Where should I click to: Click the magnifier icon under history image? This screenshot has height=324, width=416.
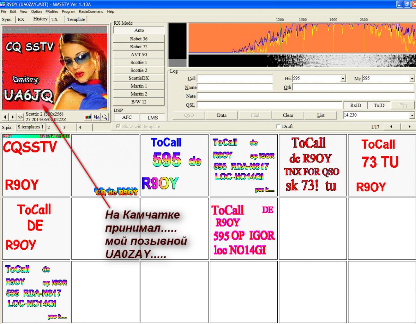pyautogui.click(x=104, y=117)
